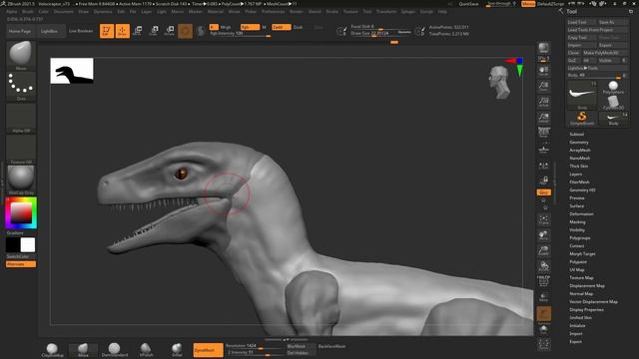Adjust the DynaMesh Resolution slider
Viewport: 639px width, 359px height.
click(x=255, y=346)
